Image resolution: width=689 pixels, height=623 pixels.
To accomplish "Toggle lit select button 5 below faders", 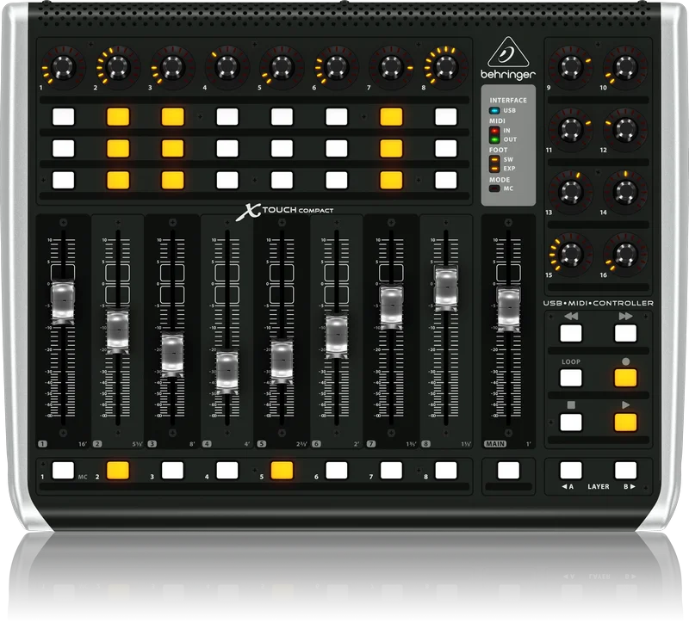I will (x=282, y=470).
